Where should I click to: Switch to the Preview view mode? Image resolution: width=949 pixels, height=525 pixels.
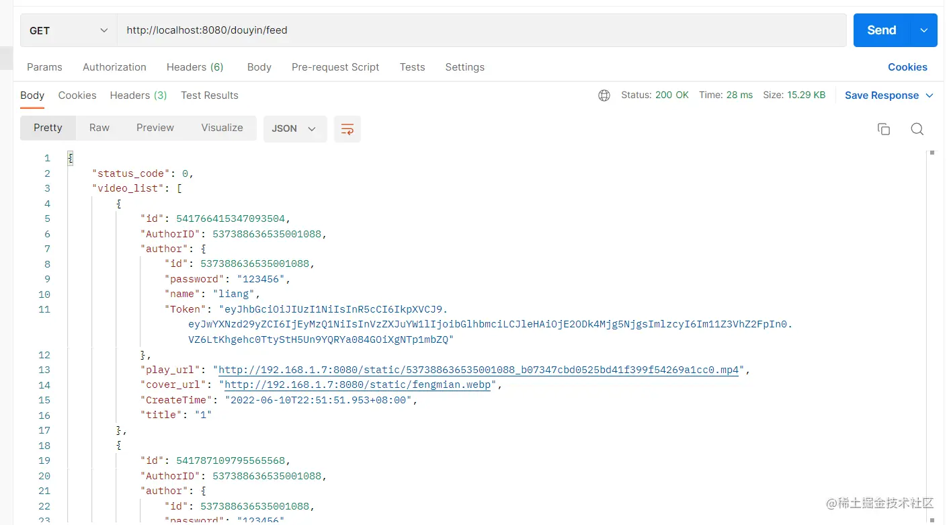155,128
